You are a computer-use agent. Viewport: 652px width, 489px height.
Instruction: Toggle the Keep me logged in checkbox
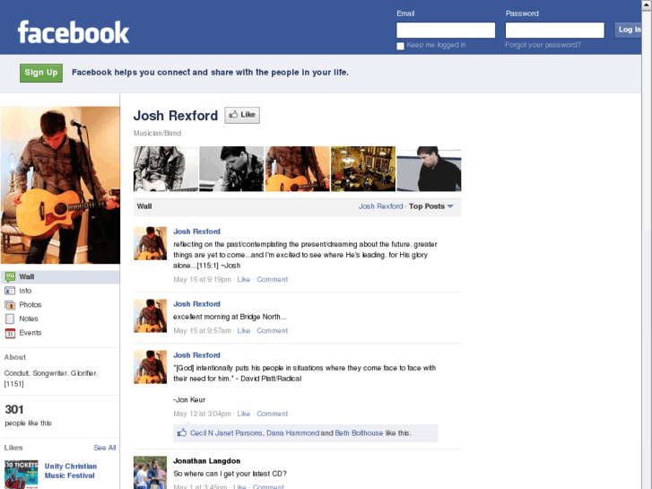400,46
